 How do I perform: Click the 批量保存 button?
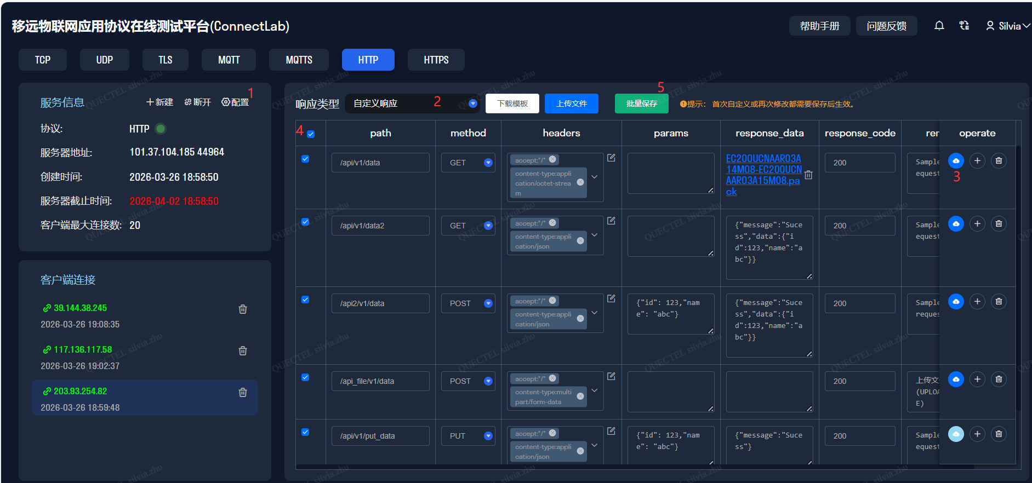[641, 104]
